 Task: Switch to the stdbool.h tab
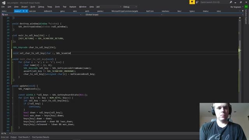tap(48, 11)
